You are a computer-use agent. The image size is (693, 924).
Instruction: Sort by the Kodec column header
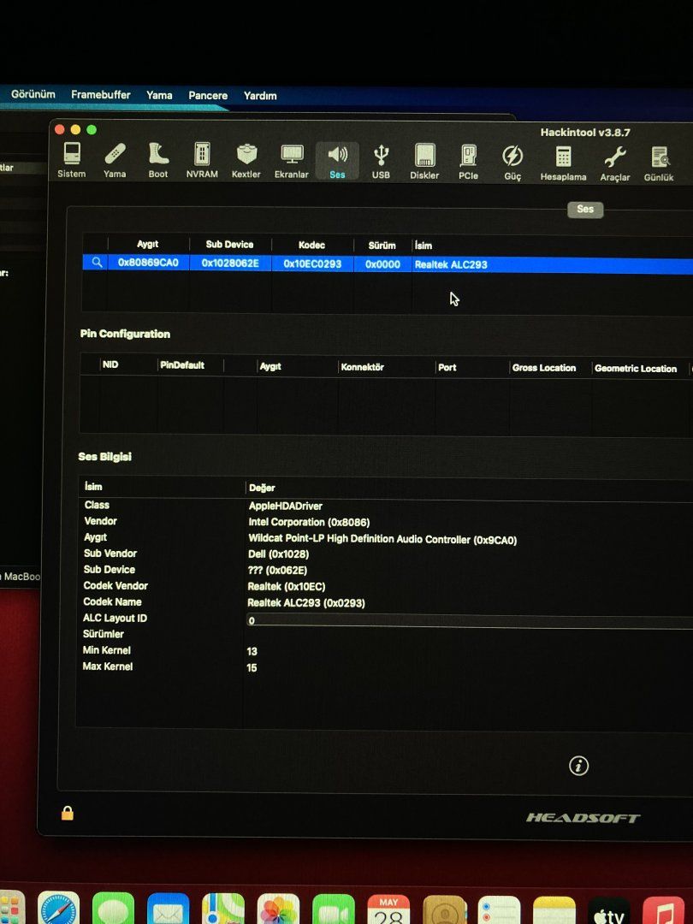311,246
